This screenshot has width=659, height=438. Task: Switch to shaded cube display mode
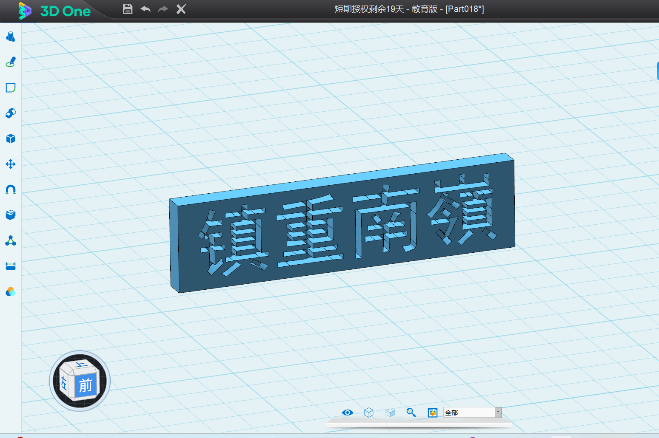click(x=390, y=413)
